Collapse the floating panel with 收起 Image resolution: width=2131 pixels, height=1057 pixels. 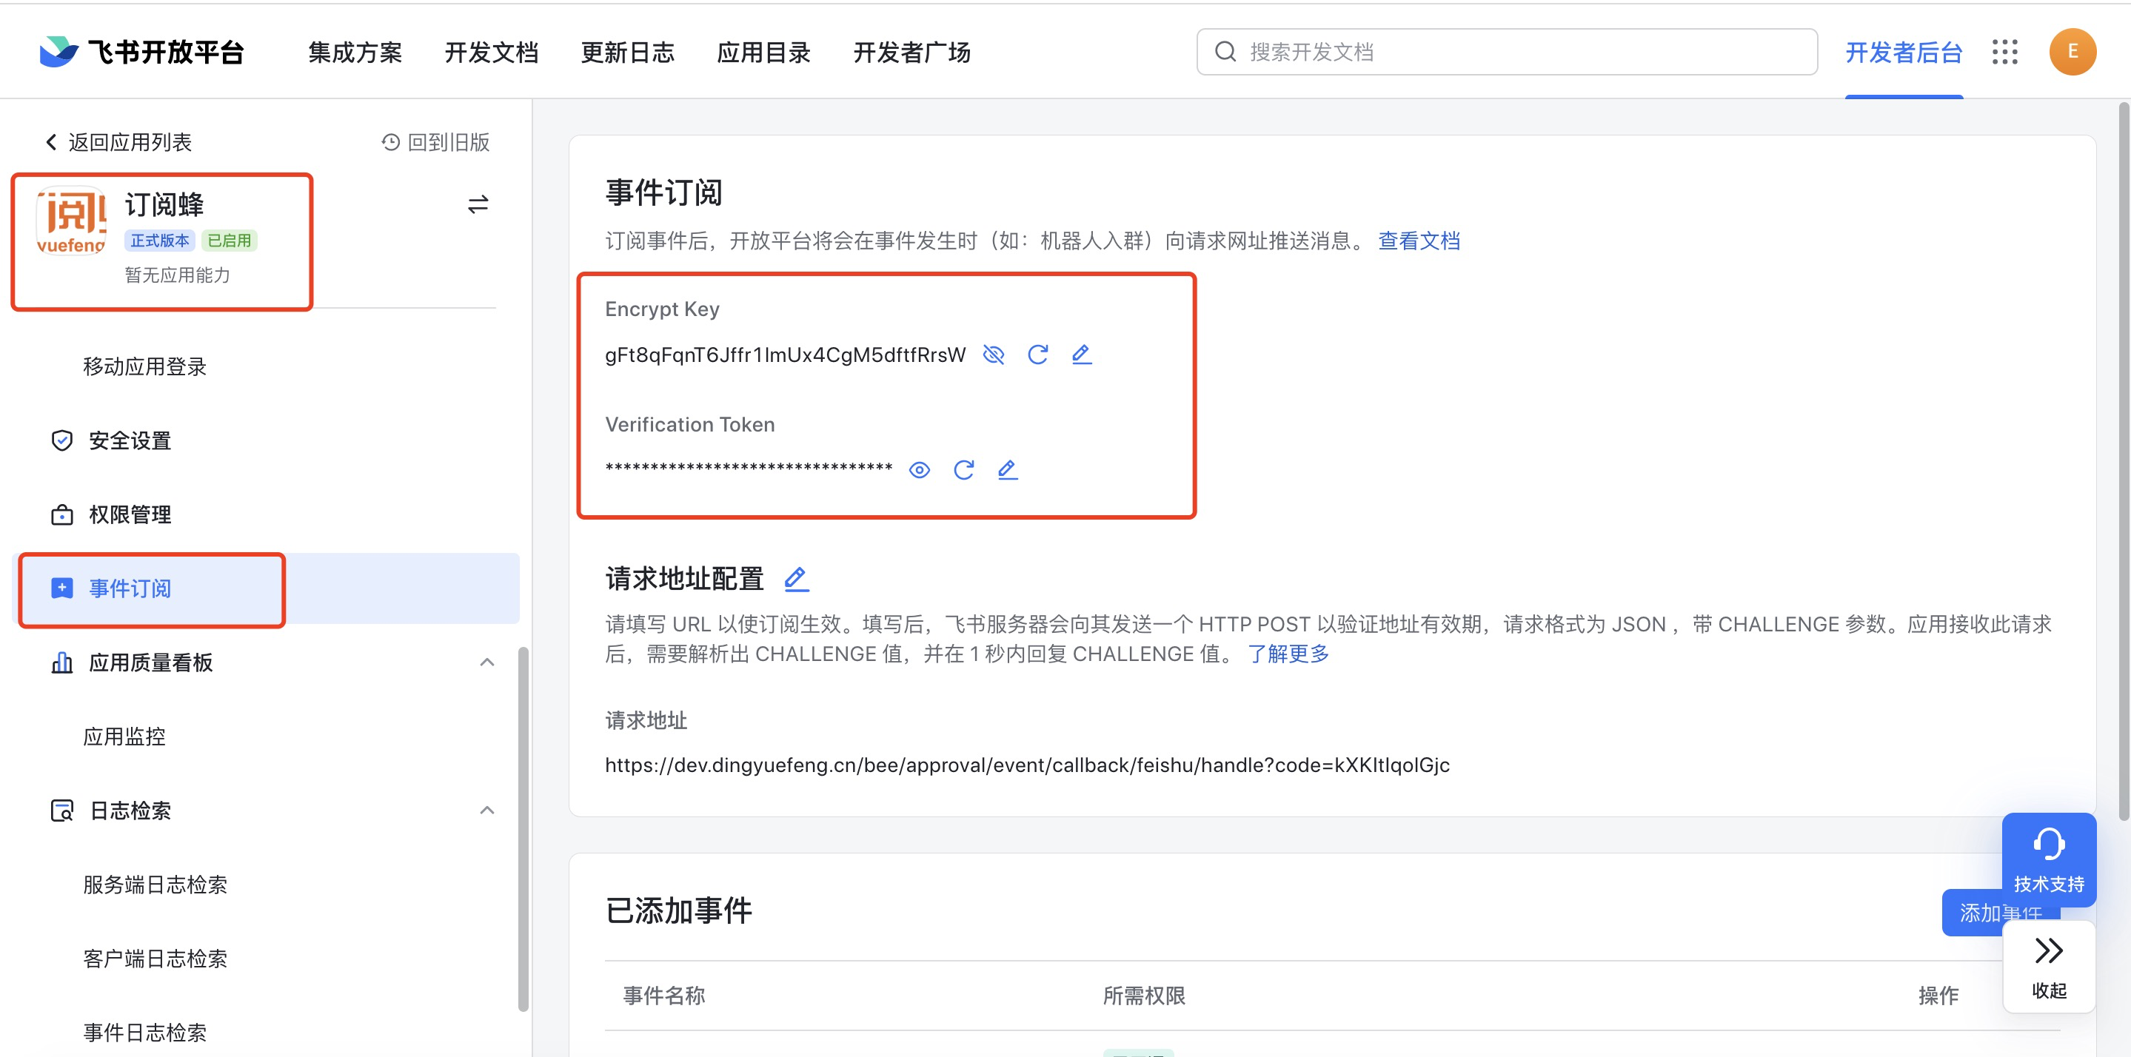(x=2048, y=966)
